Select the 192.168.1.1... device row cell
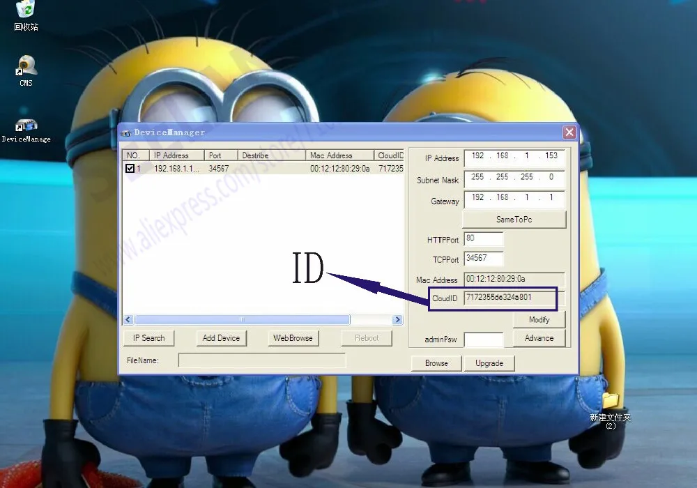This screenshot has height=488, width=697. pos(176,169)
